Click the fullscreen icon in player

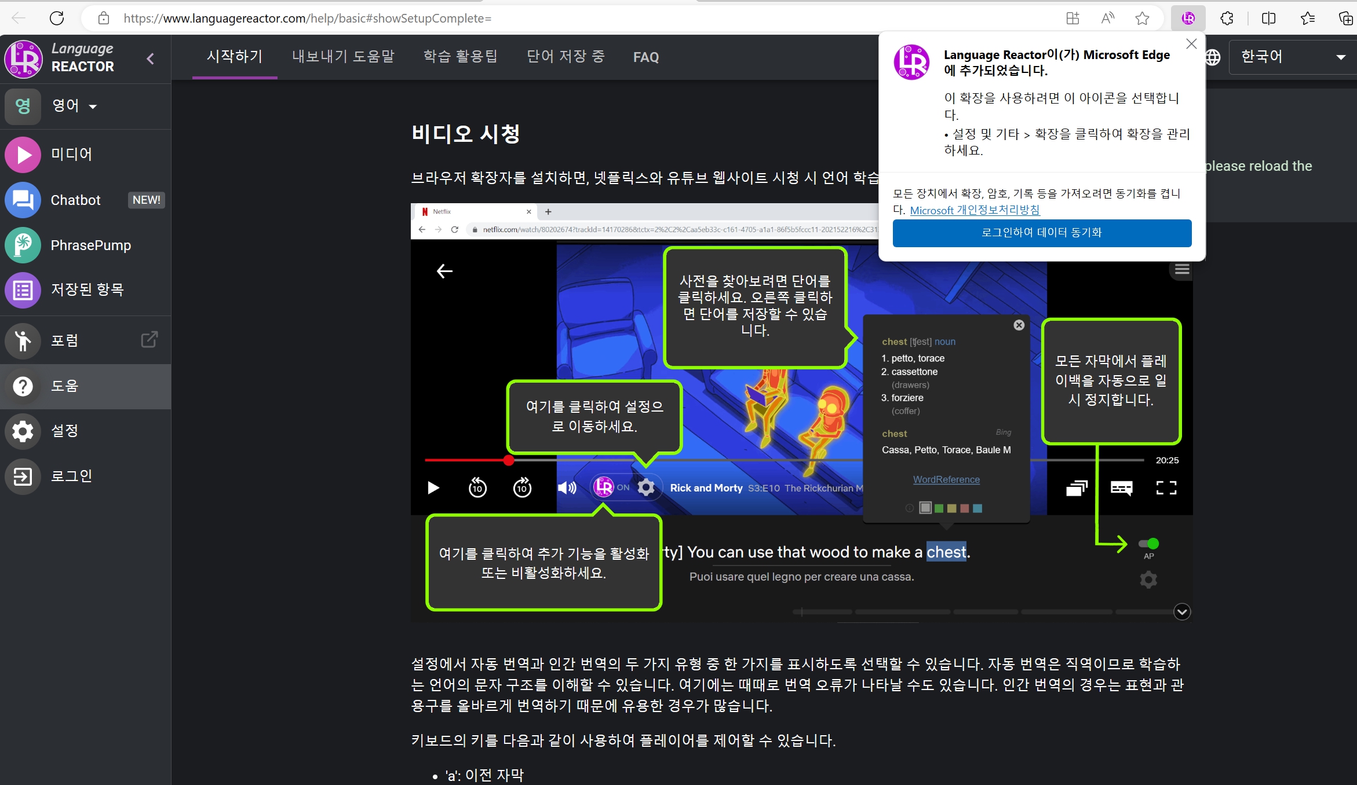tap(1166, 488)
